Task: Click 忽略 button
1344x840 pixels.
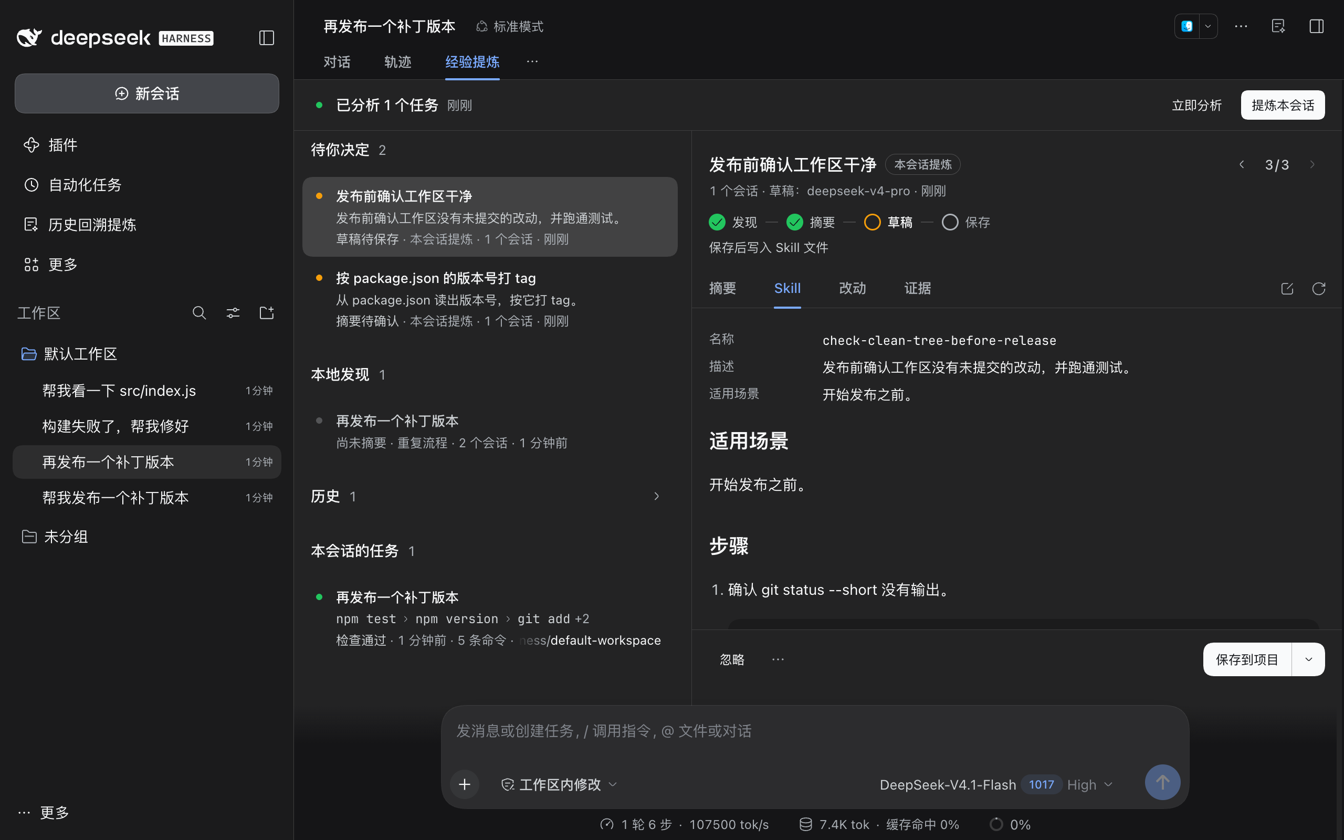Action: (732, 659)
